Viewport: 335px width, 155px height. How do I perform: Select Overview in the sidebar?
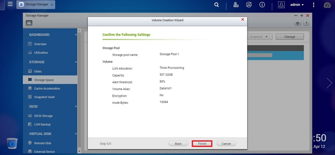(40, 44)
